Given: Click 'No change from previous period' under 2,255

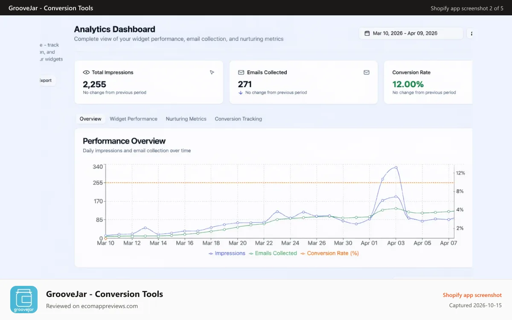Looking at the screenshot, I should tap(114, 93).
